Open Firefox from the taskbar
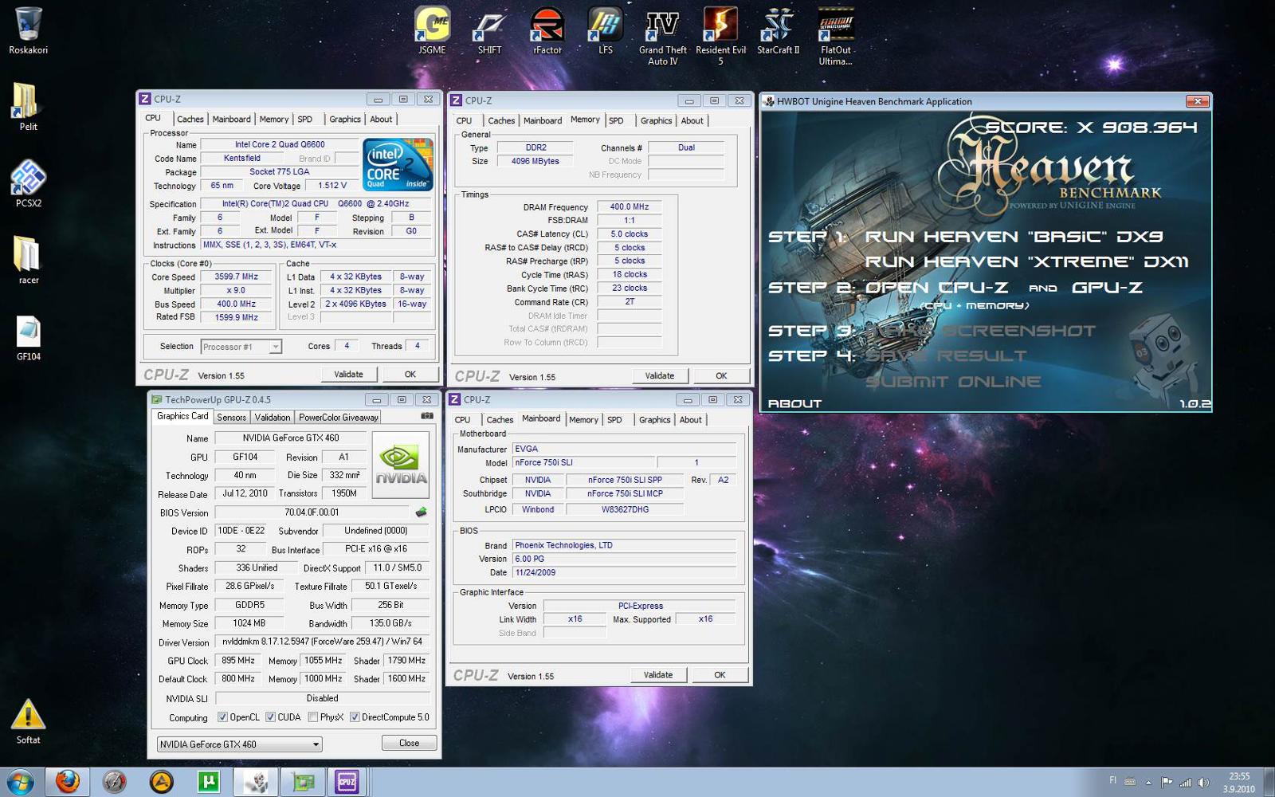This screenshot has width=1275, height=797. [67, 782]
